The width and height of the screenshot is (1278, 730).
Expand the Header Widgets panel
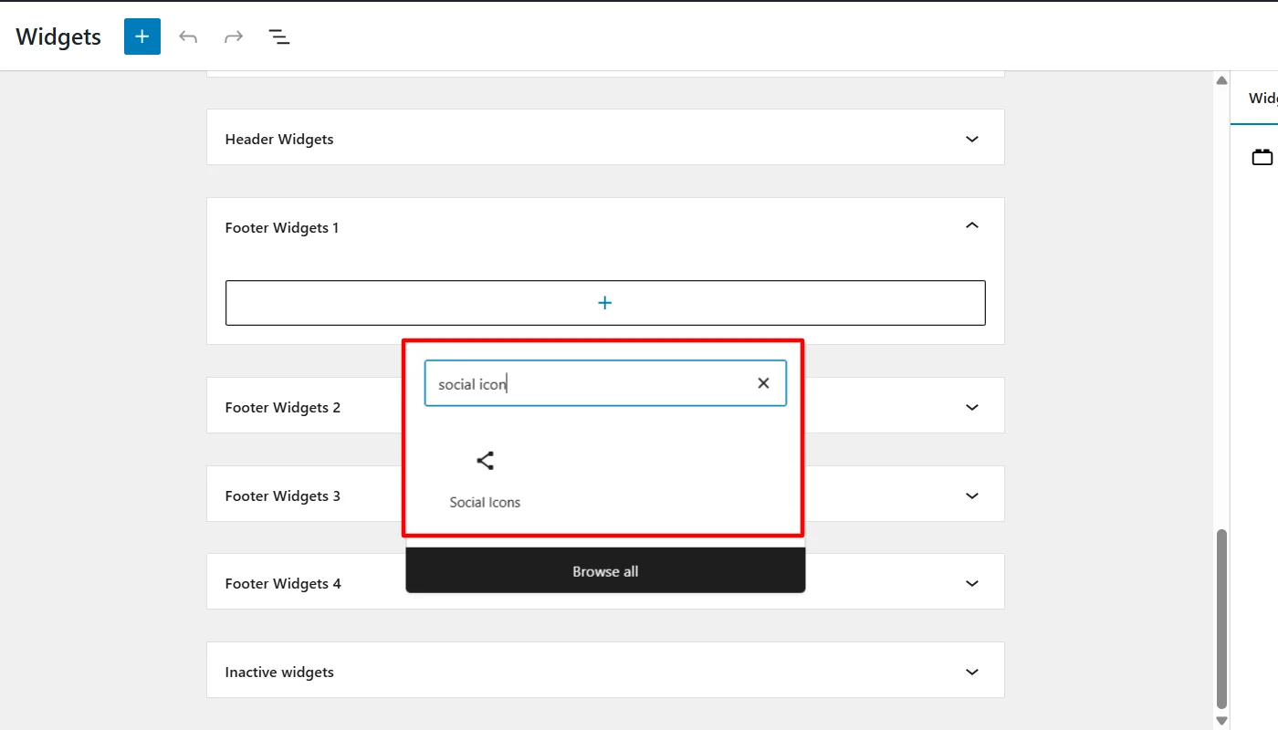click(972, 139)
